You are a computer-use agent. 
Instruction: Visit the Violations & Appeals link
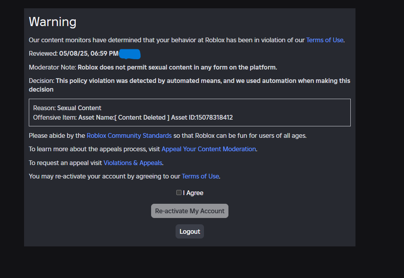pos(133,163)
